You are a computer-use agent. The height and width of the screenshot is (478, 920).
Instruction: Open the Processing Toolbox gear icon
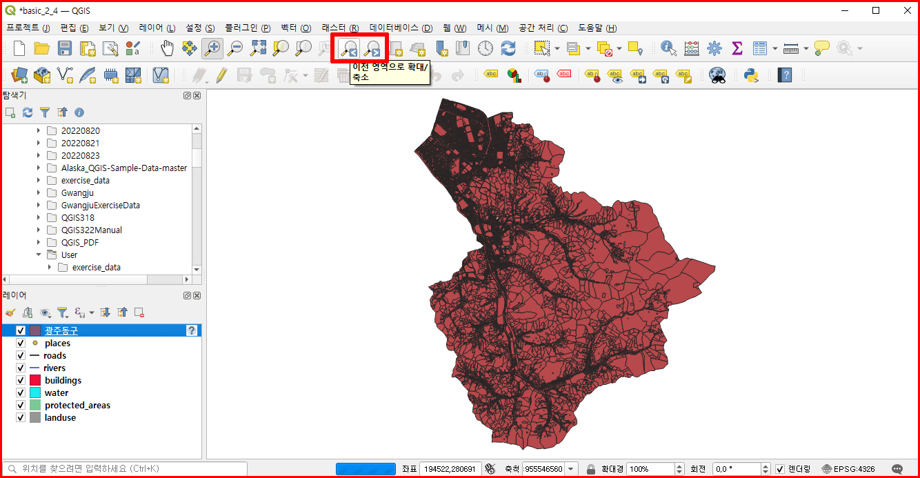point(714,48)
